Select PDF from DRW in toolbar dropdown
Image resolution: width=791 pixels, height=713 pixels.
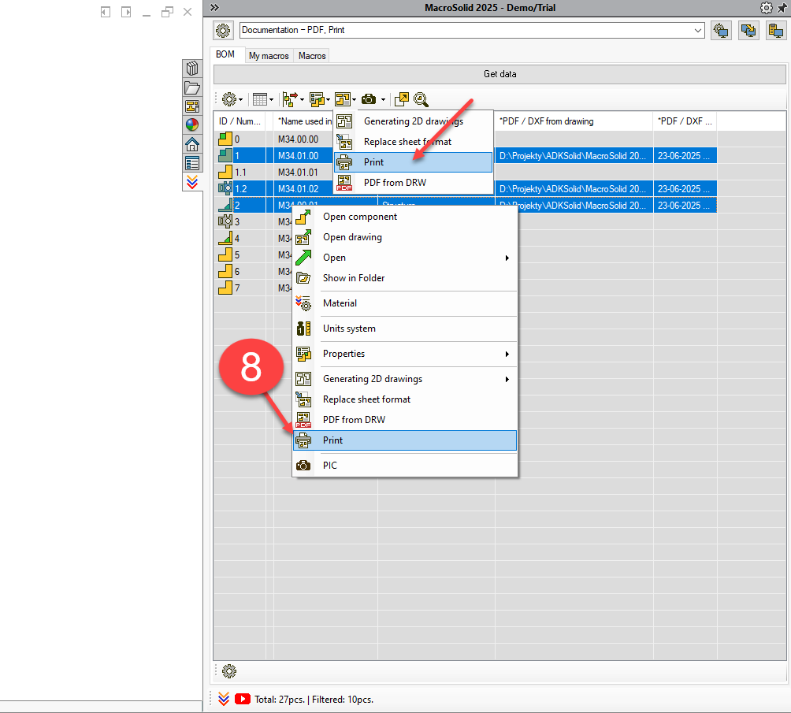click(x=413, y=183)
